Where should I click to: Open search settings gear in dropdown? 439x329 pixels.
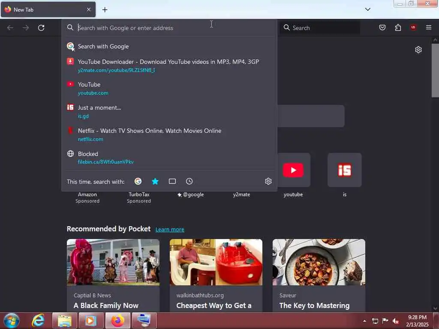click(268, 181)
